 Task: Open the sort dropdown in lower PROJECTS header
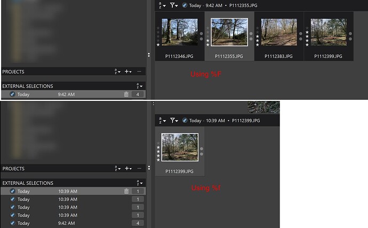point(117,168)
